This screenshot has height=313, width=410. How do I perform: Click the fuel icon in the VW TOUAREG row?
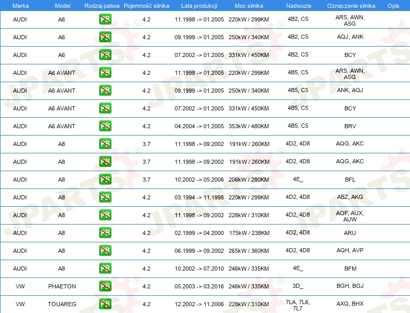[105, 304]
